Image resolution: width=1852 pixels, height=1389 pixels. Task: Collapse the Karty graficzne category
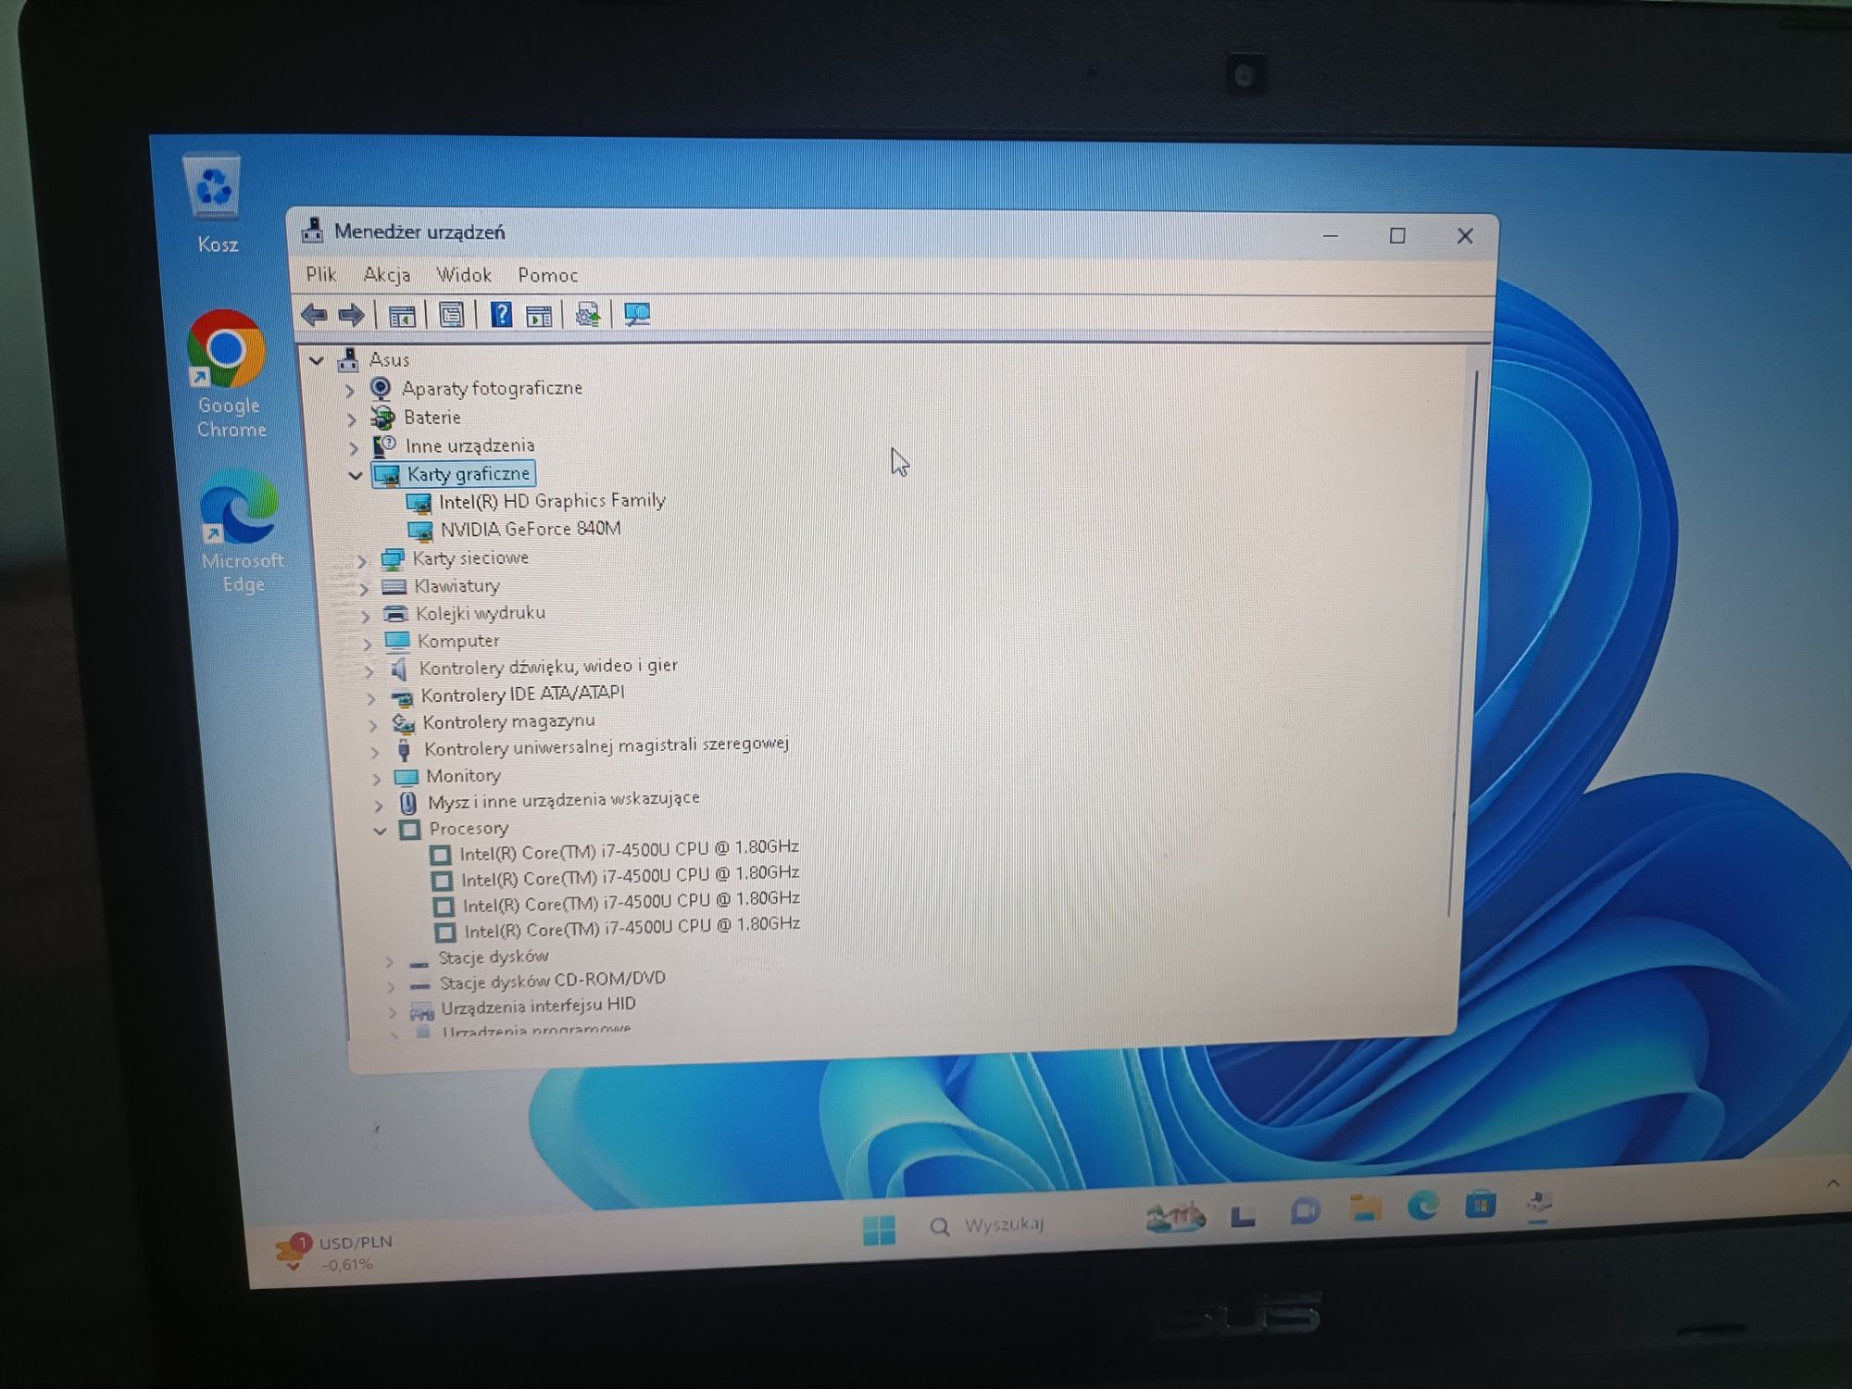356,475
